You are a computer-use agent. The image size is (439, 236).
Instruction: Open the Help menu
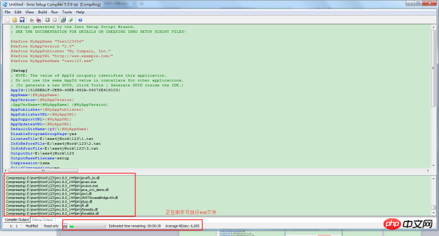pos(80,12)
